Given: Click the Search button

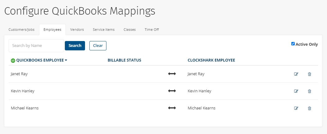Looking at the screenshot, I should tap(75, 46).
